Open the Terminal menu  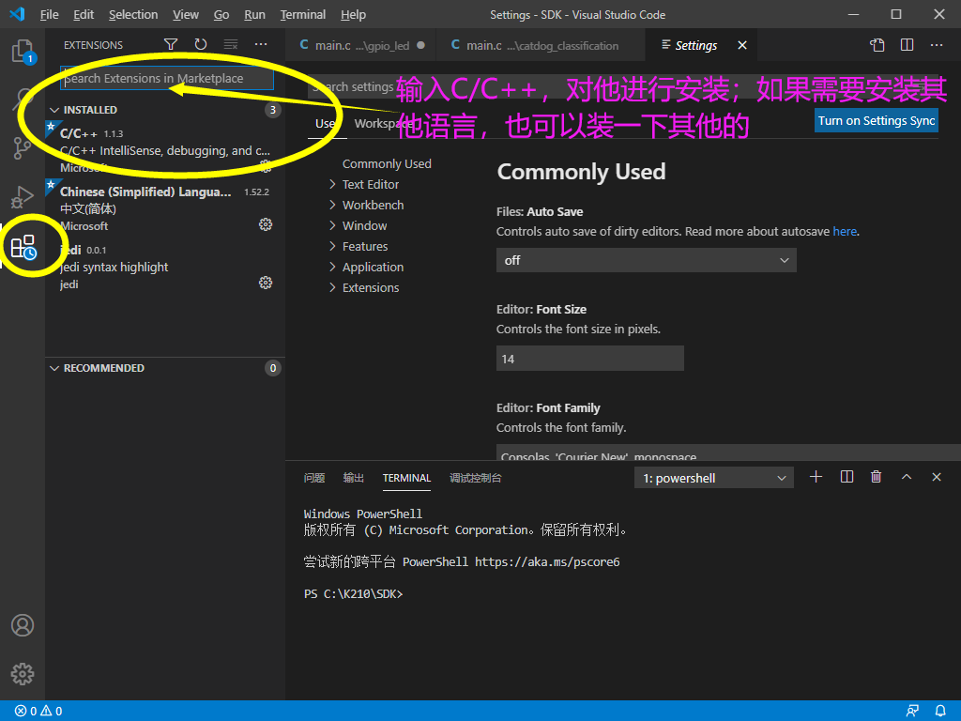click(x=303, y=14)
